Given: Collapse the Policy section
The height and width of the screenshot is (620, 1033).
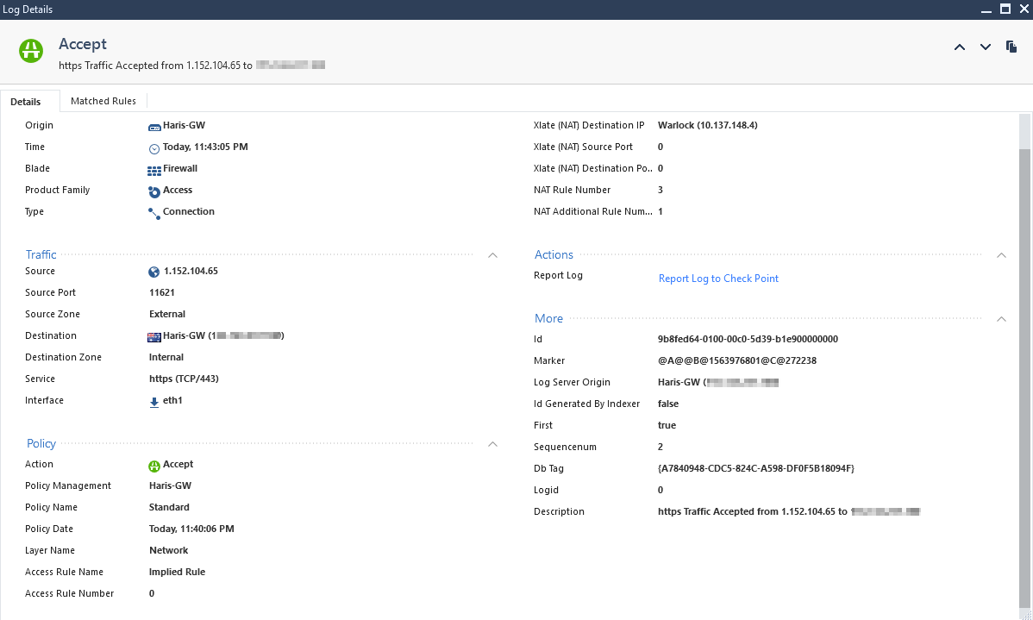Looking at the screenshot, I should [492, 444].
